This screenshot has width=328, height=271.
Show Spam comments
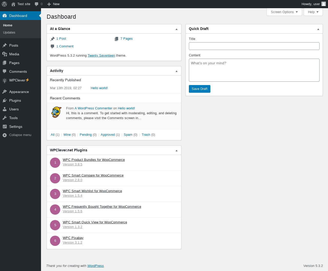click(128, 135)
